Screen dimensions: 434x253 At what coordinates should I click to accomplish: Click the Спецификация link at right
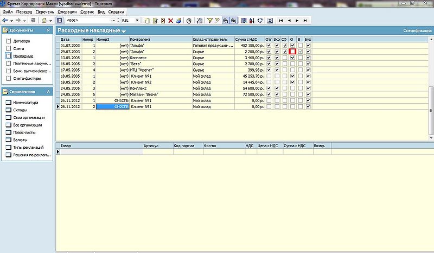tap(417, 30)
